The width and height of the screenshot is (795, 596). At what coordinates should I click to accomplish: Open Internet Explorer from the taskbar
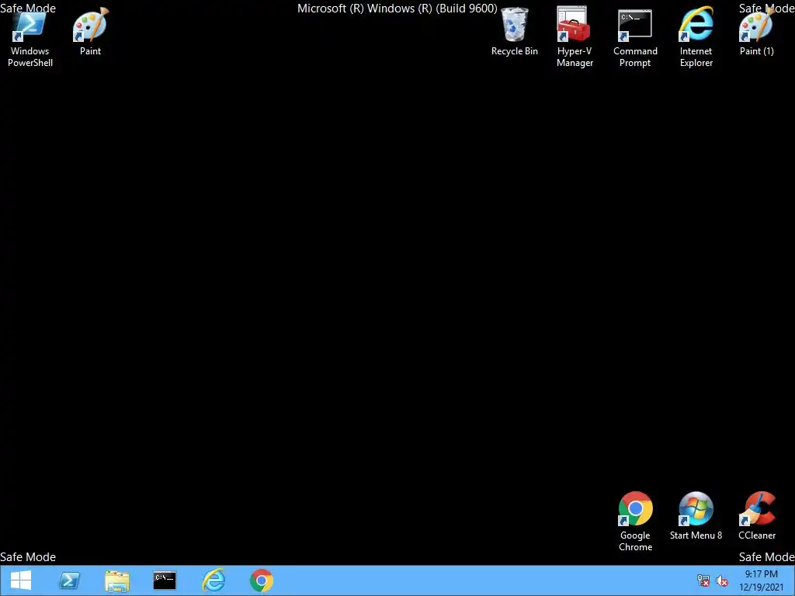[214, 580]
